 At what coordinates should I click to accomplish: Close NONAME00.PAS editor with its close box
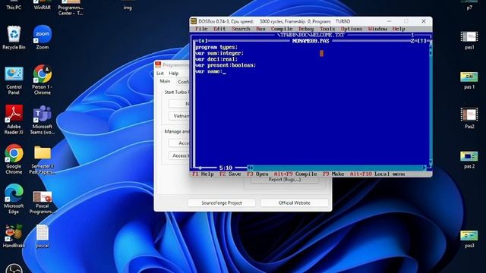click(203, 41)
